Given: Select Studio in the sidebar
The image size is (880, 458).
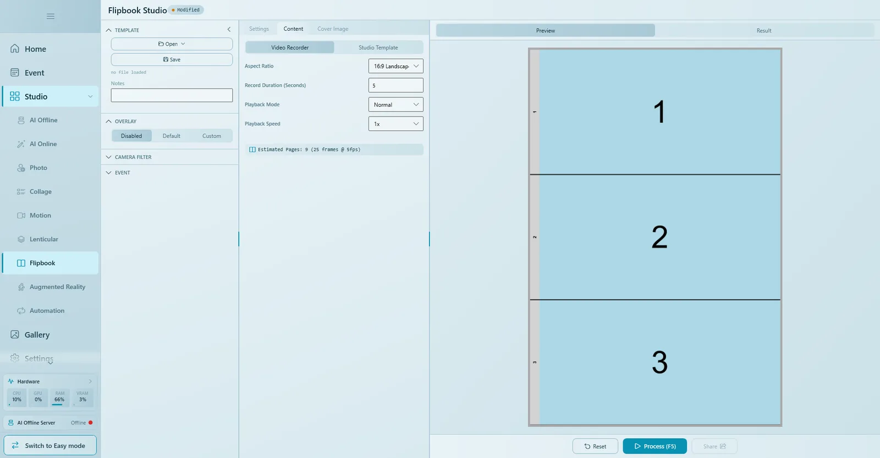Looking at the screenshot, I should 50,96.
